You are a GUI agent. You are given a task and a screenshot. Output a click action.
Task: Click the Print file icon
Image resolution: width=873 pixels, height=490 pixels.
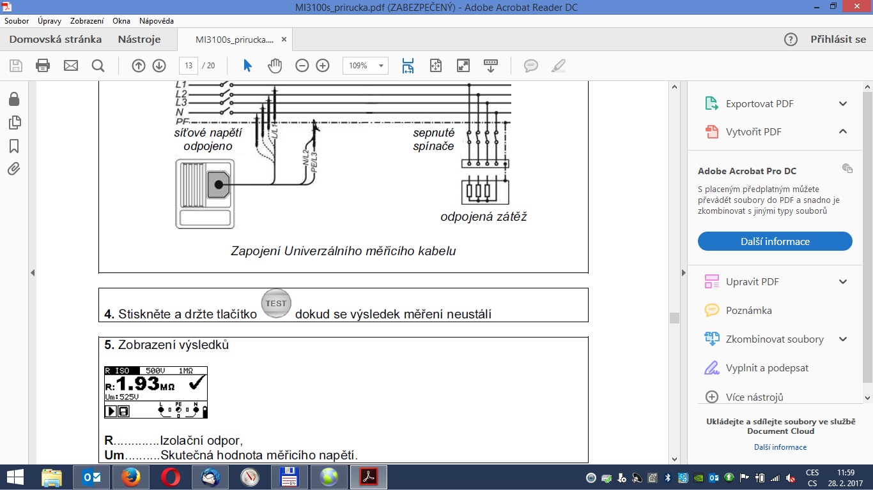43,66
